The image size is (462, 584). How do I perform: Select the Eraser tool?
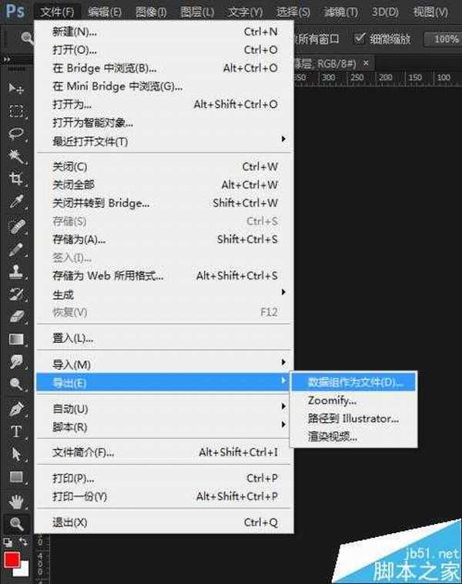(16, 317)
